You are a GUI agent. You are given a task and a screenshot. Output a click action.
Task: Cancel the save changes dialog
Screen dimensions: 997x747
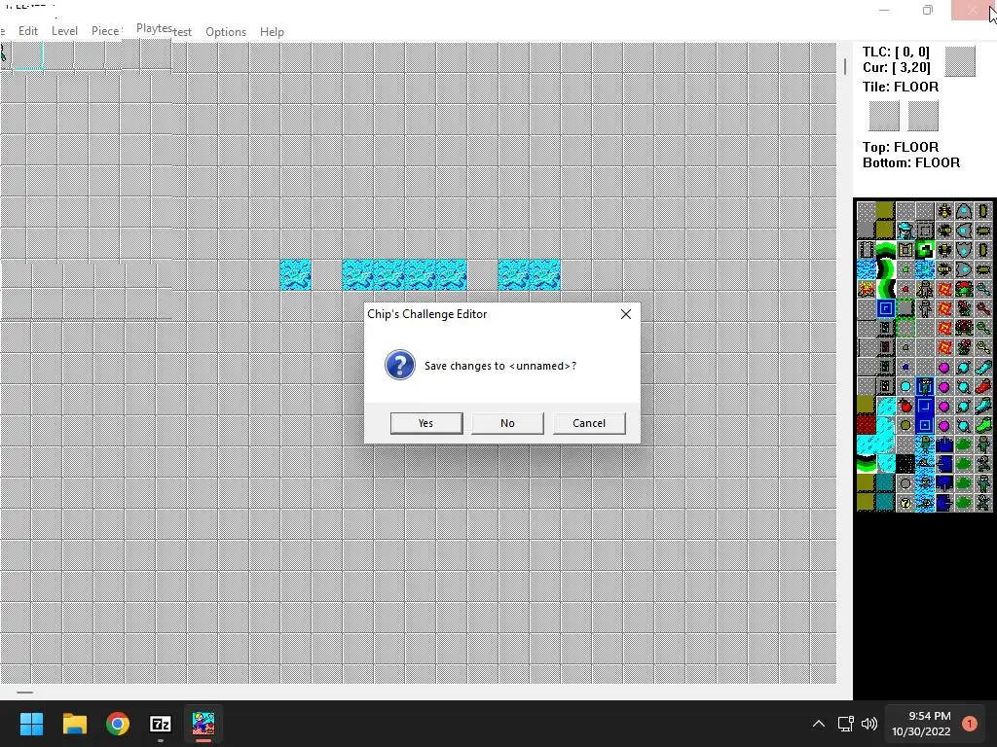(x=589, y=423)
